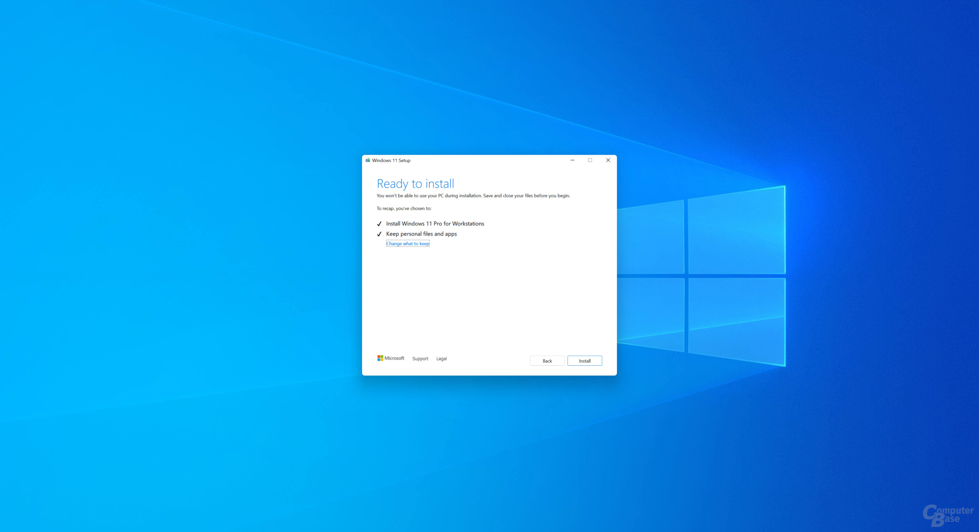Open the 'Change what to keep' link
This screenshot has height=532, width=979.
[x=408, y=244]
